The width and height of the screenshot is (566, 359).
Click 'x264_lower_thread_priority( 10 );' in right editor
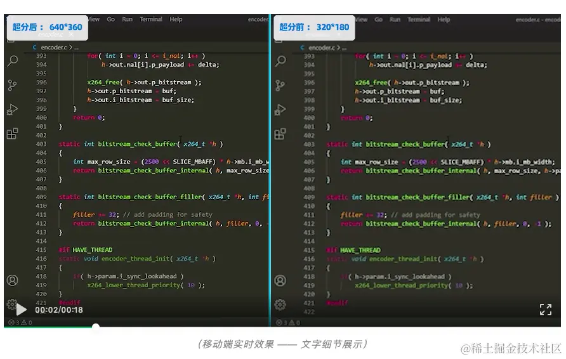pyautogui.click(x=414, y=285)
